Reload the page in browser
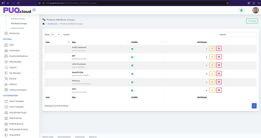Viewport: 261px width, 138px height. 18,3
